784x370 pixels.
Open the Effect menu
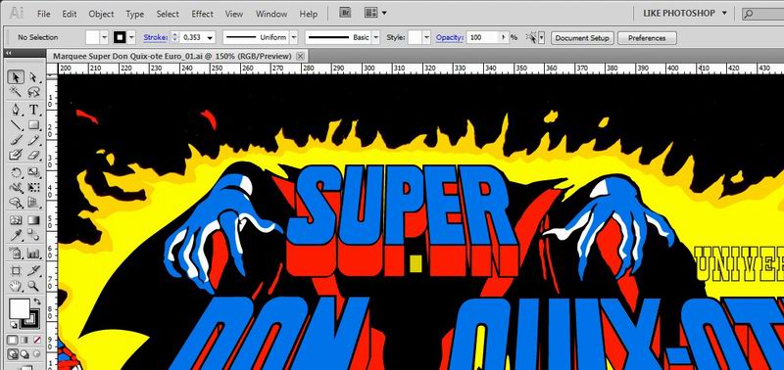202,14
